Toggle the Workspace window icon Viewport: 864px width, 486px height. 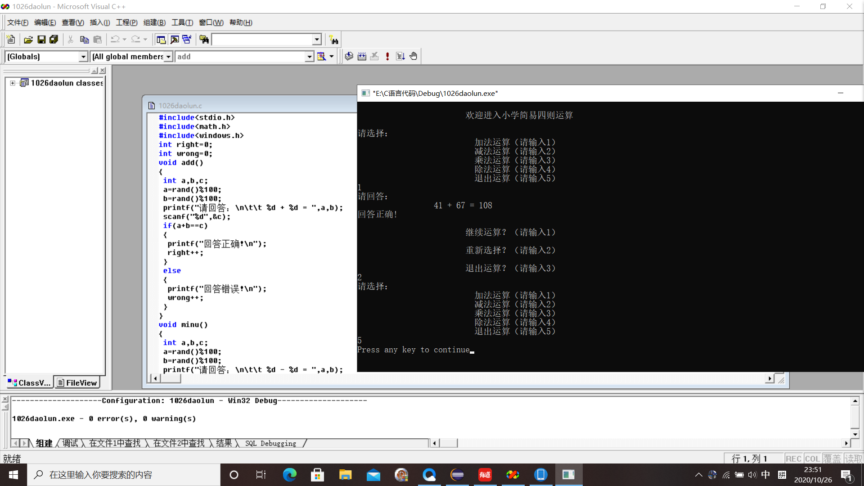(x=161, y=40)
